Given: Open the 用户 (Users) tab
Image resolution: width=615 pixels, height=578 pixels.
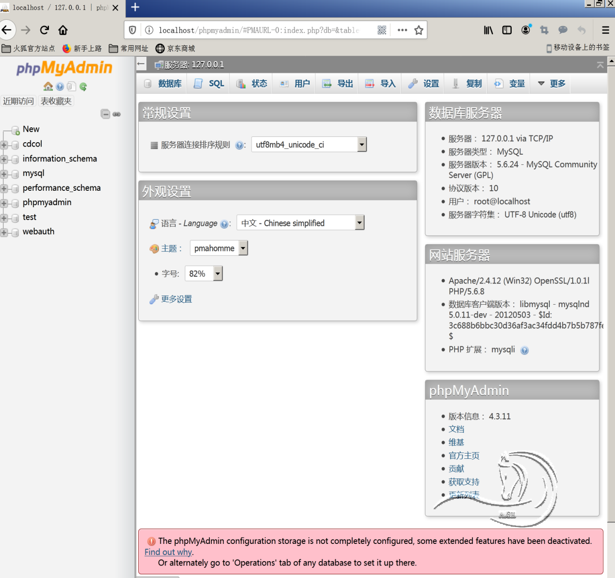Looking at the screenshot, I should click(295, 84).
